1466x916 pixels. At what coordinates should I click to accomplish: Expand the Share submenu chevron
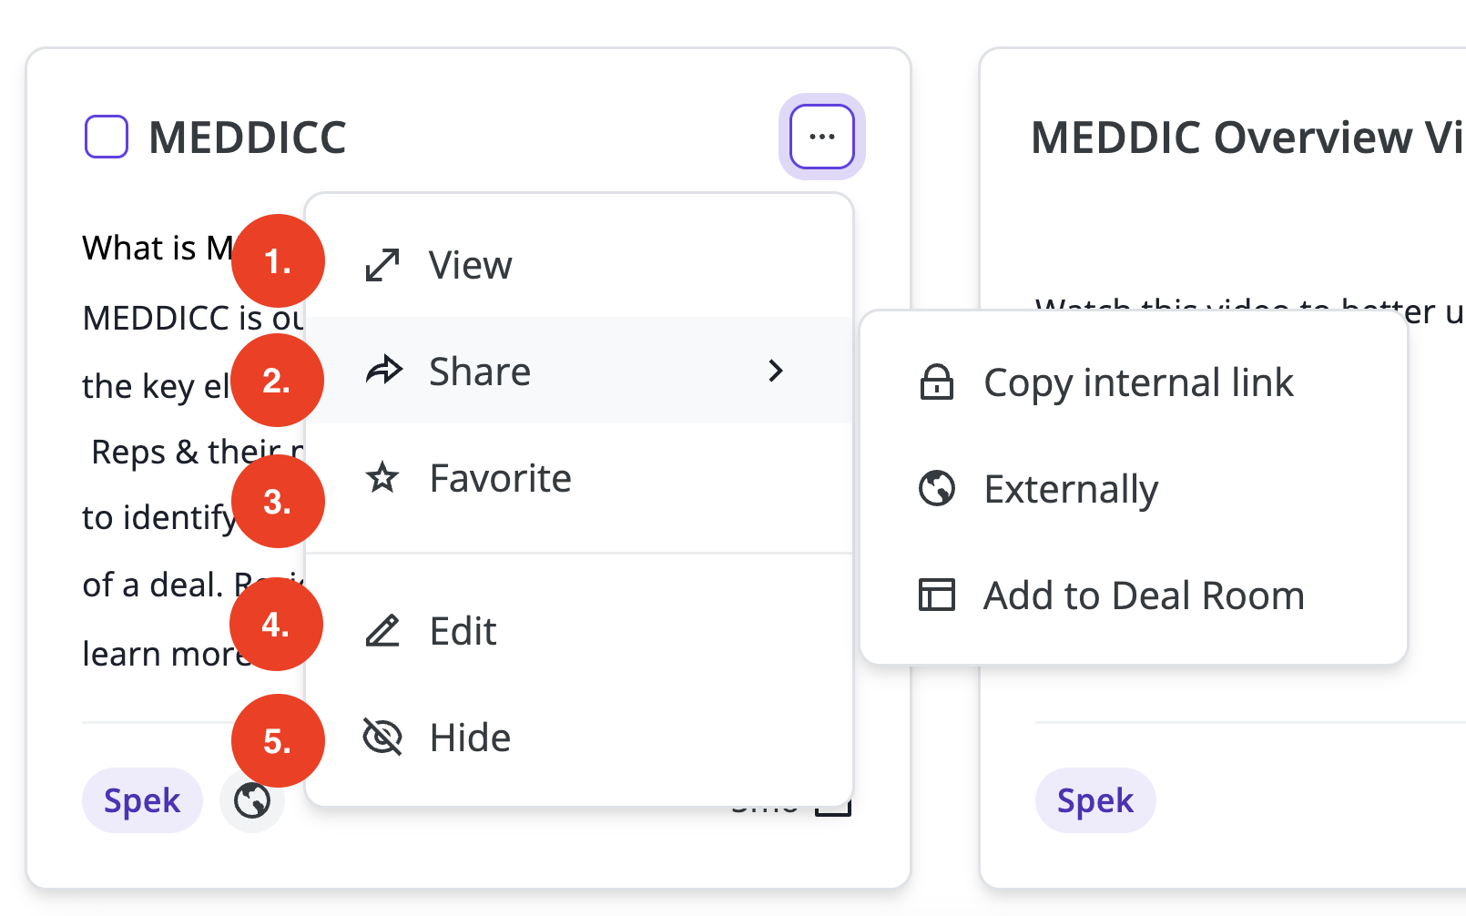[776, 371]
